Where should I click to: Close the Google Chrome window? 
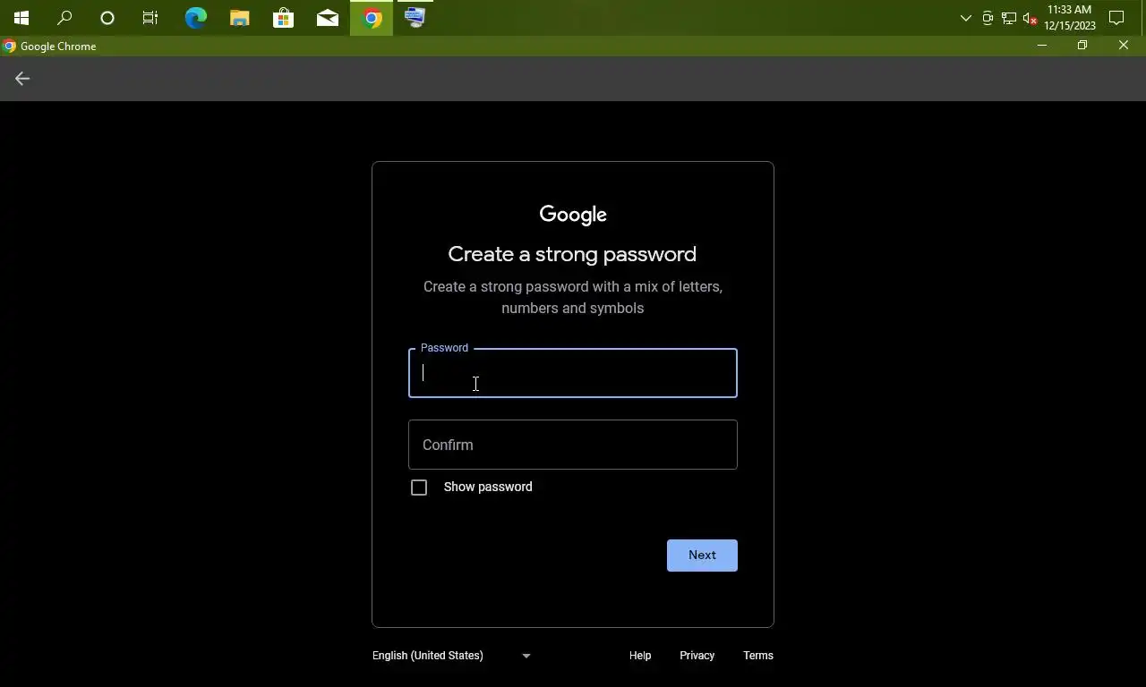[1124, 46]
